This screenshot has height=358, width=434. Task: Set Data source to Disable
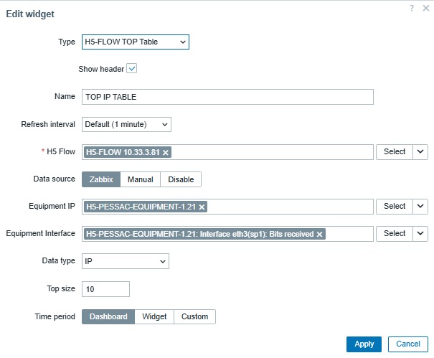(x=181, y=179)
